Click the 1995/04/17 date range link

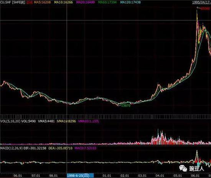201,2
